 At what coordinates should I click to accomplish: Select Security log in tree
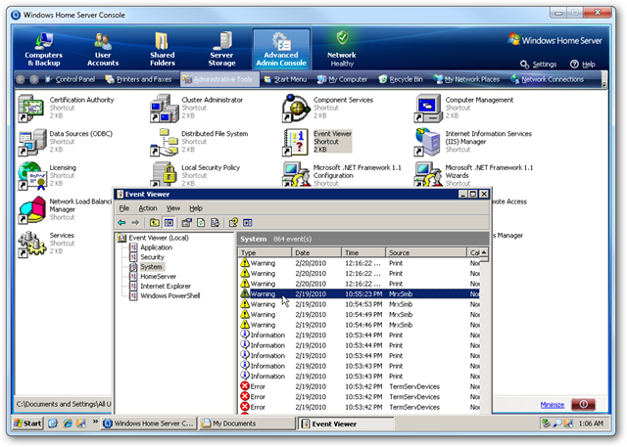pos(152,257)
